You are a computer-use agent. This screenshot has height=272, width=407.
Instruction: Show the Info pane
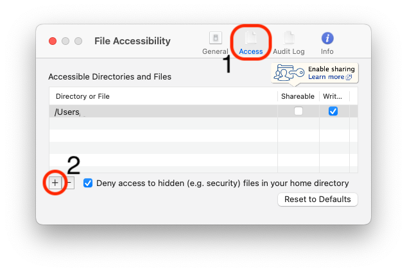click(327, 42)
